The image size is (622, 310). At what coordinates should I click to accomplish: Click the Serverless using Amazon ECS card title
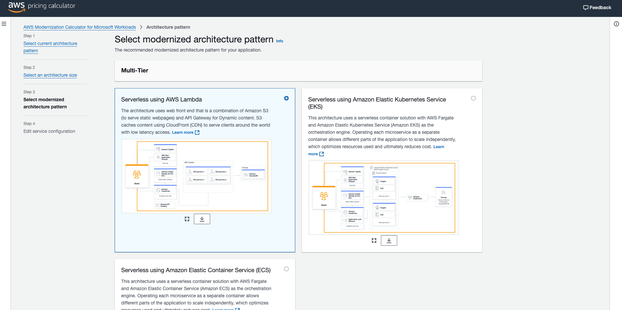(x=196, y=270)
